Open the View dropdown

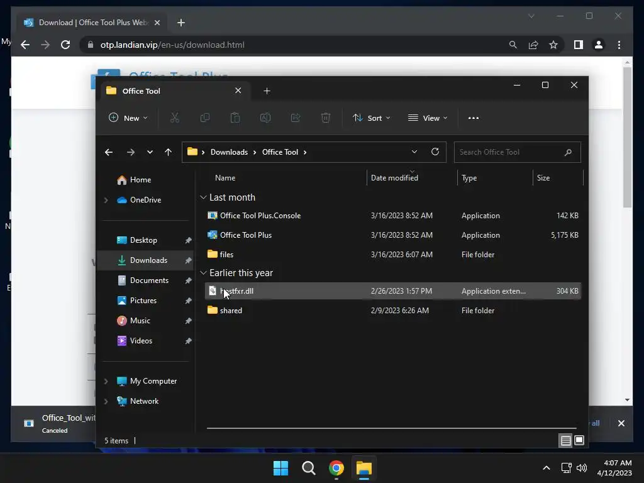click(428, 118)
